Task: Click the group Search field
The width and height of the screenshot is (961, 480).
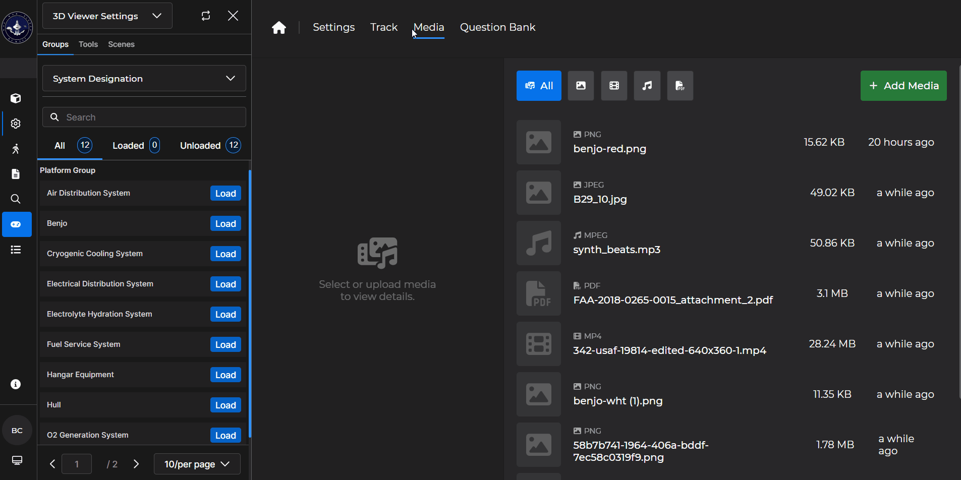Action: point(144,117)
